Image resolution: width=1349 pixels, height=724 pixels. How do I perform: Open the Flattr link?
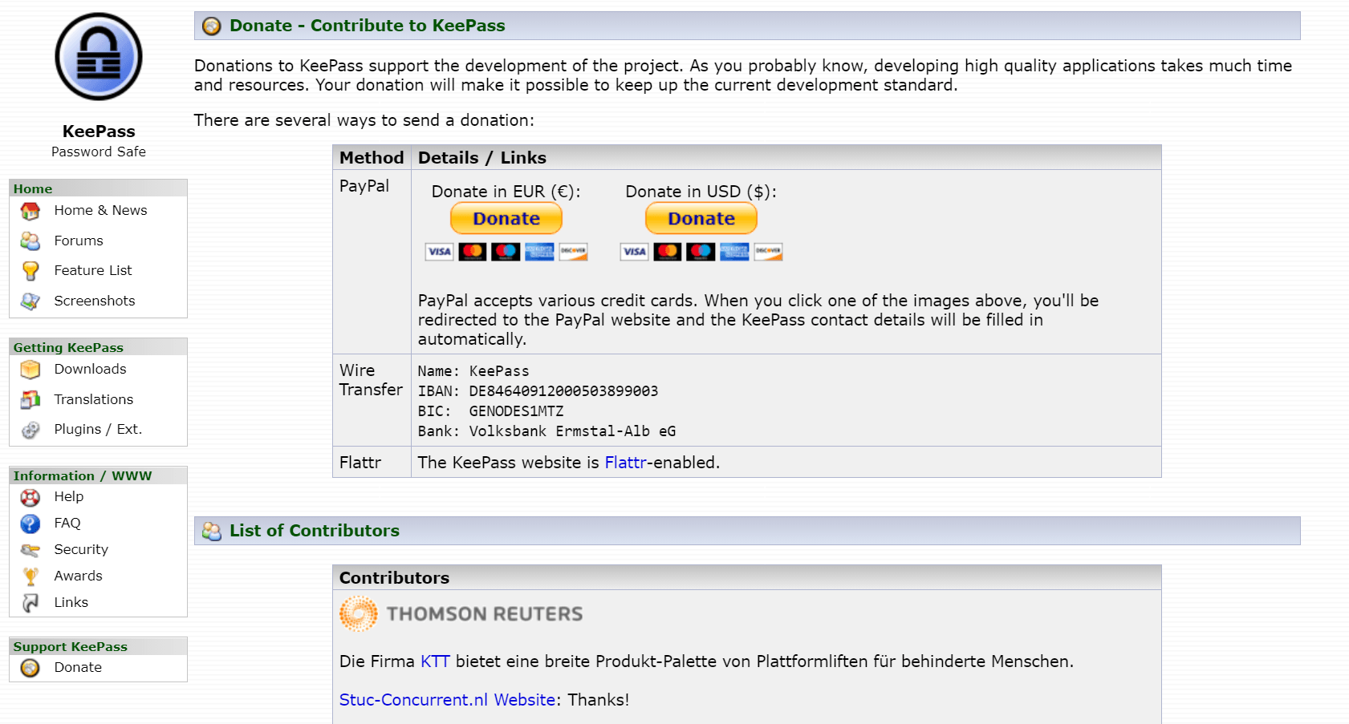pyautogui.click(x=625, y=462)
